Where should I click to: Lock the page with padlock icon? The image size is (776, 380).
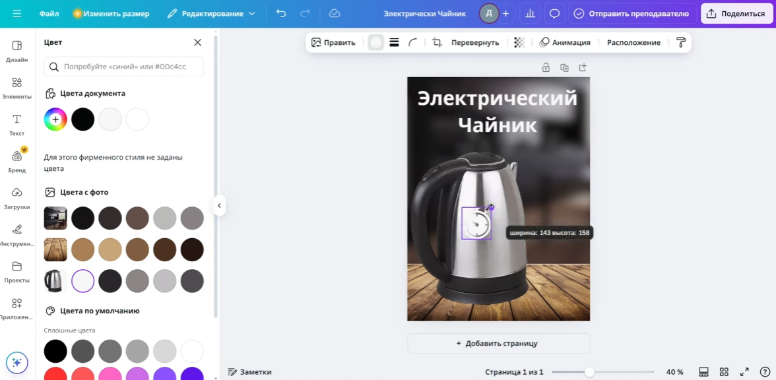545,67
